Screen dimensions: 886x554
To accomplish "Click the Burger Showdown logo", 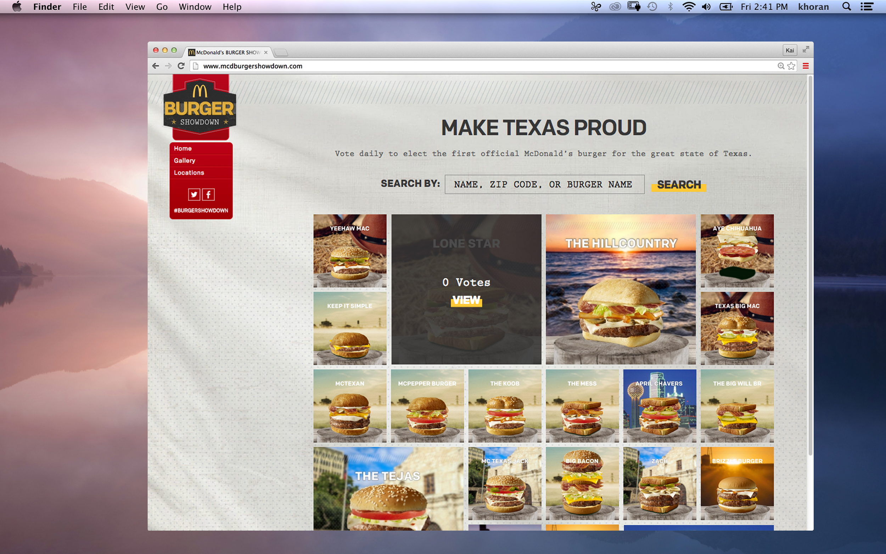I will [200, 107].
